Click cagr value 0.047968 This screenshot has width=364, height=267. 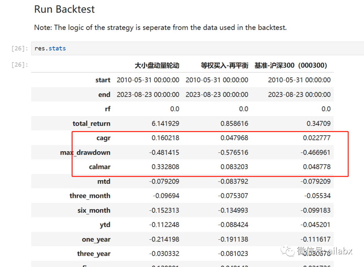coord(234,138)
